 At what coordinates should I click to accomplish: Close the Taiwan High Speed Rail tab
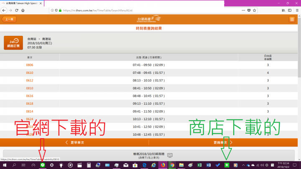[x=41, y=3]
